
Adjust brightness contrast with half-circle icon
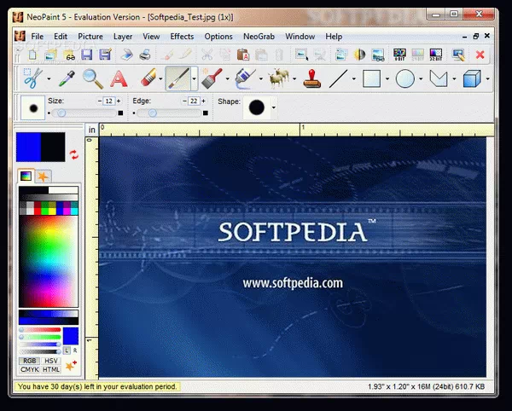(359, 55)
